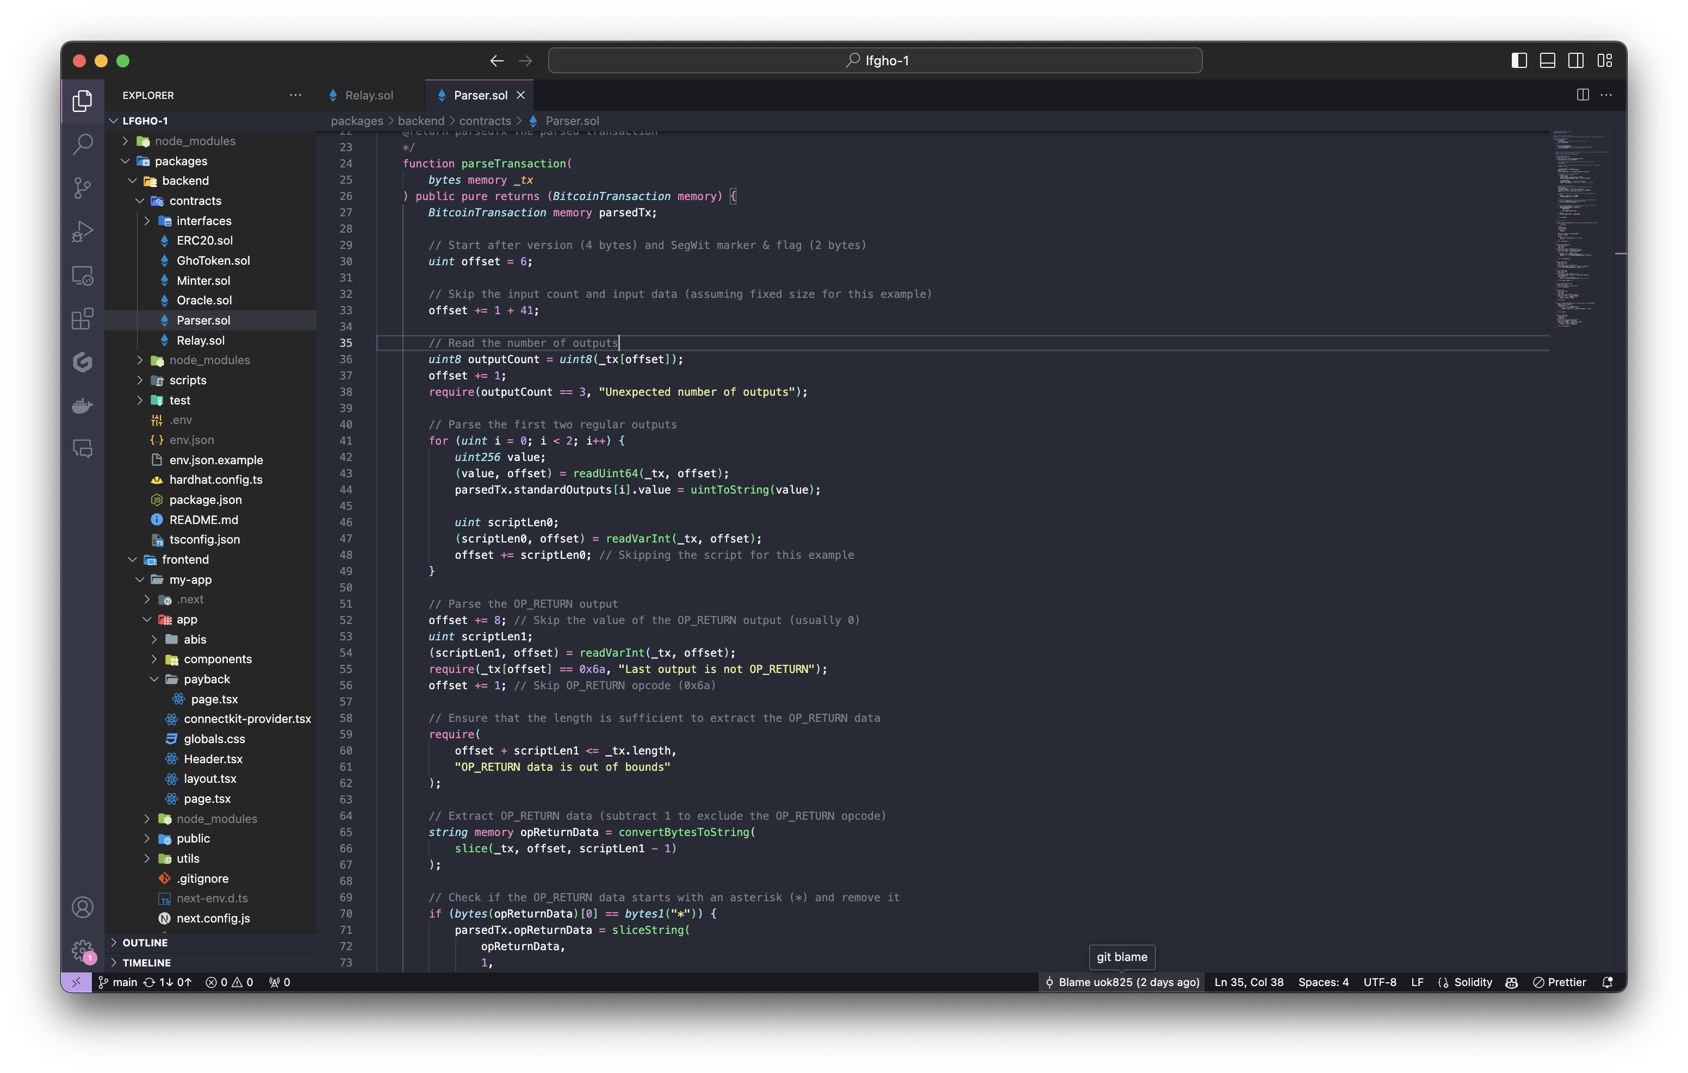This screenshot has height=1073, width=1688.
Task: Toggle the primary side bar
Action: click(1519, 61)
